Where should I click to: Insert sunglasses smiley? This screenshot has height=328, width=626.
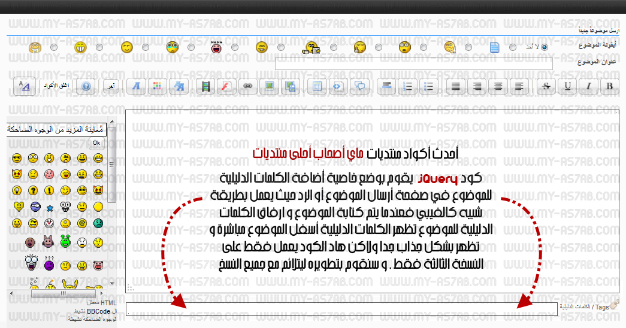click(x=17, y=159)
